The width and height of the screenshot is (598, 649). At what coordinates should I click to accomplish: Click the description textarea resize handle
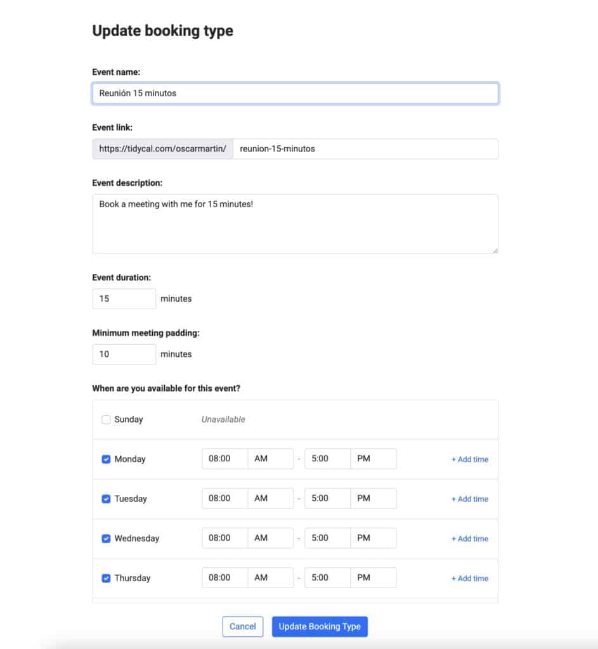coord(495,250)
